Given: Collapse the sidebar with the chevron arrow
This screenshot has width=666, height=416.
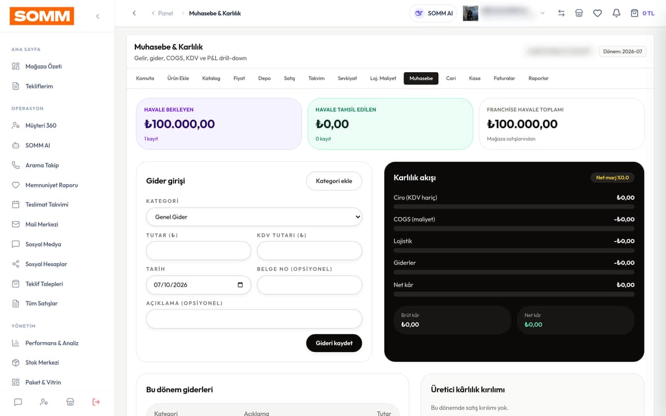Looking at the screenshot, I should [98, 16].
